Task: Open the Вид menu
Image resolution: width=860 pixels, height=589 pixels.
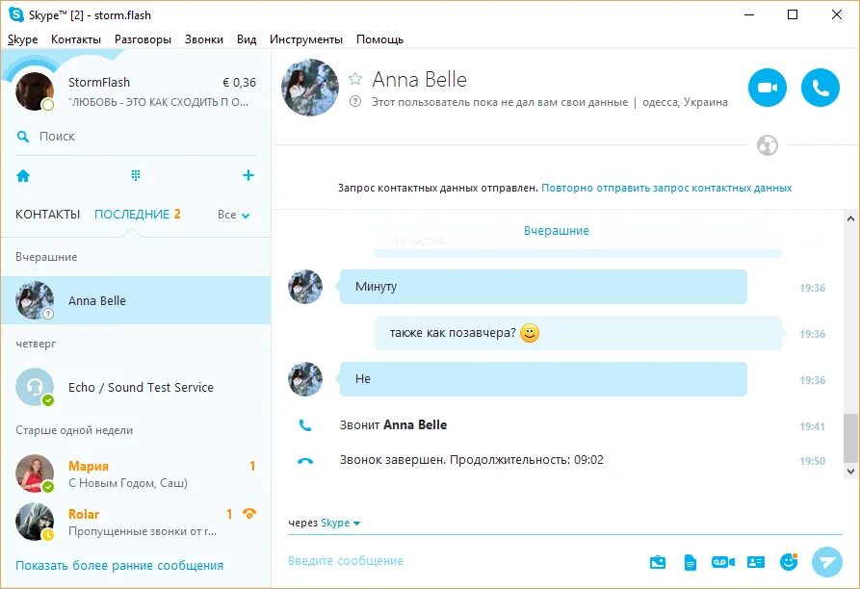Action: [247, 39]
